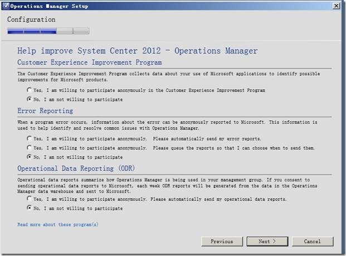This screenshot has height=256, width=346.
Task: Click the Configuration progress bar
Action: click(48, 31)
